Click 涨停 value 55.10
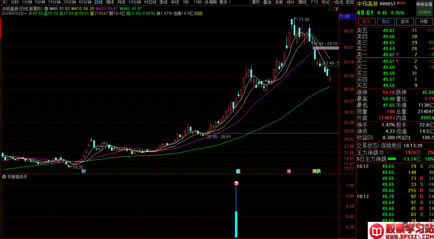Image resolution: width=434 pixels, height=239 pixels. [x=388, y=92]
